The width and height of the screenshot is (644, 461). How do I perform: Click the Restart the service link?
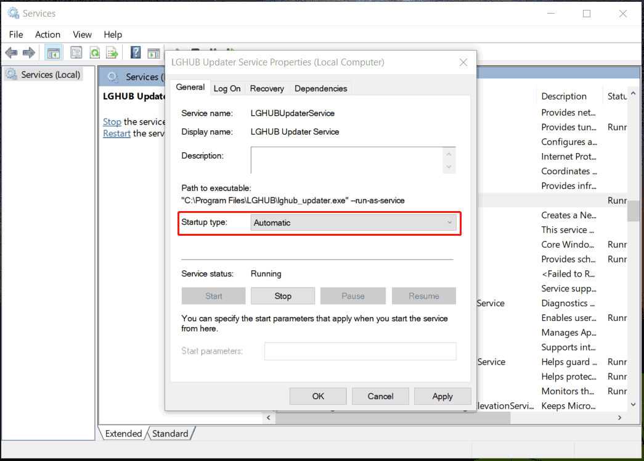click(x=116, y=133)
